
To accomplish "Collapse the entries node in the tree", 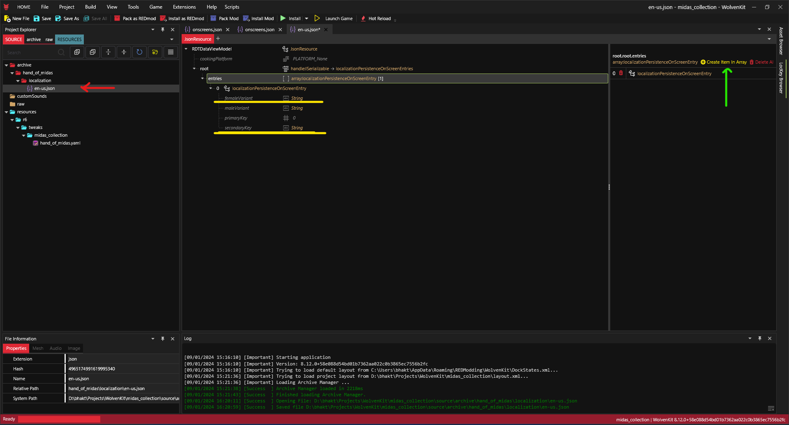I will (x=202, y=78).
